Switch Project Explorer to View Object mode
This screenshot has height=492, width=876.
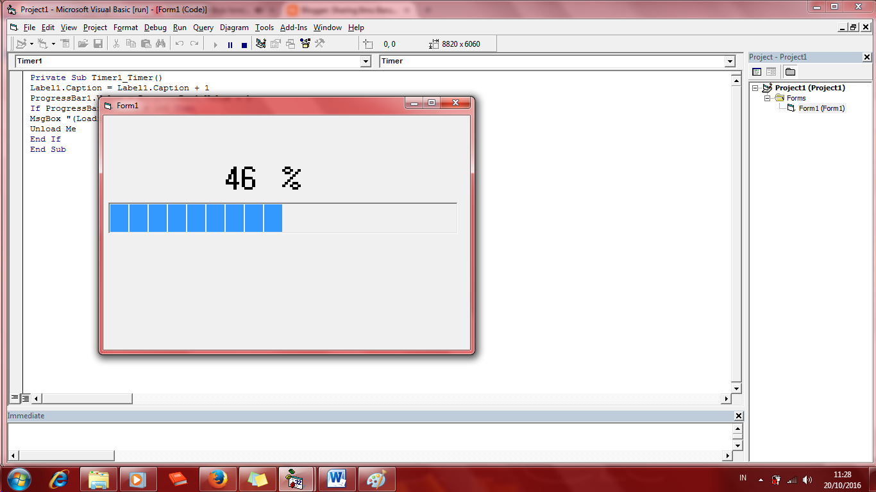pyautogui.click(x=771, y=71)
